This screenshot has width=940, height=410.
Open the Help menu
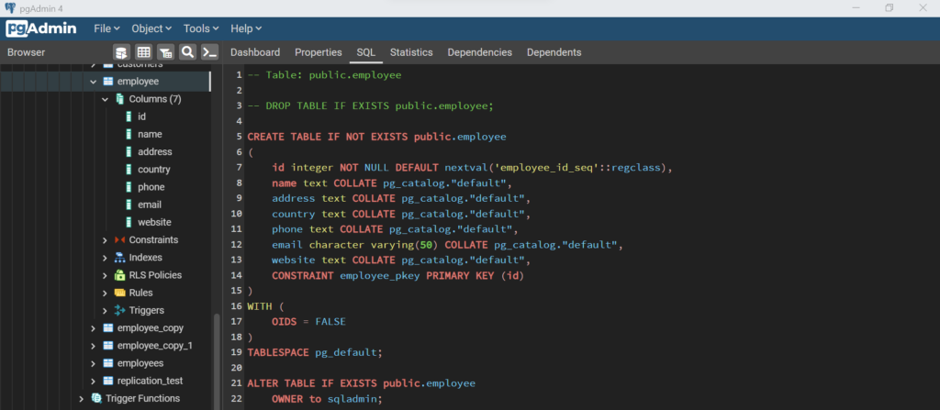(246, 28)
